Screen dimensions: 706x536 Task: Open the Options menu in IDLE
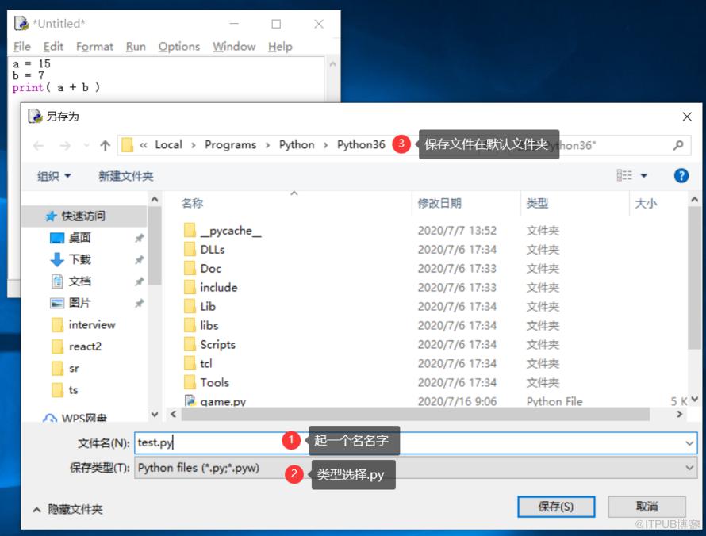tap(178, 47)
